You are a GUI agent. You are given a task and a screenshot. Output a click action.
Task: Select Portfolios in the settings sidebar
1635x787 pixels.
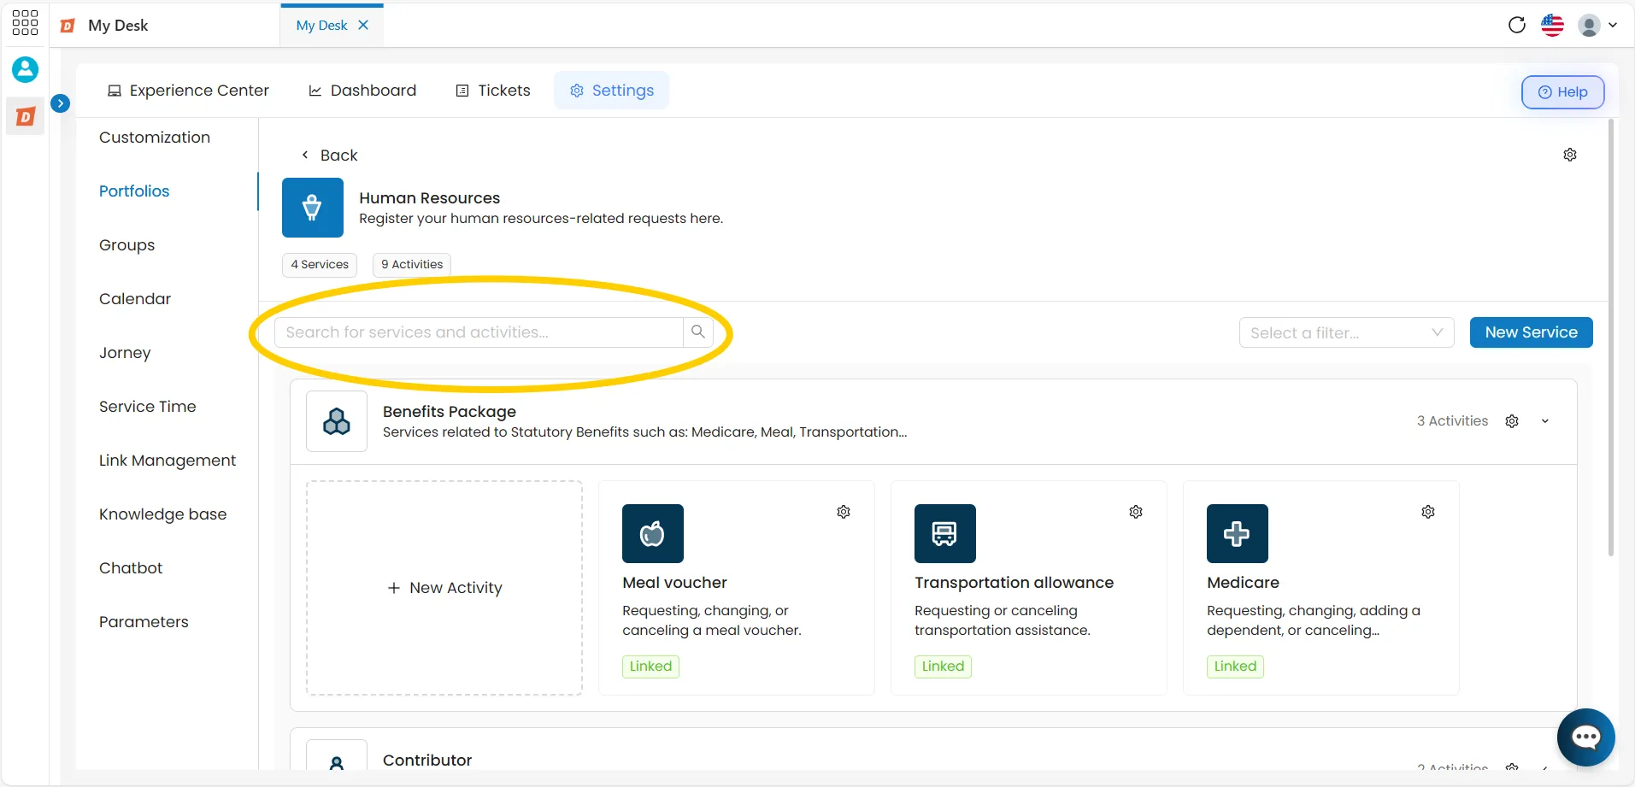coord(134,191)
